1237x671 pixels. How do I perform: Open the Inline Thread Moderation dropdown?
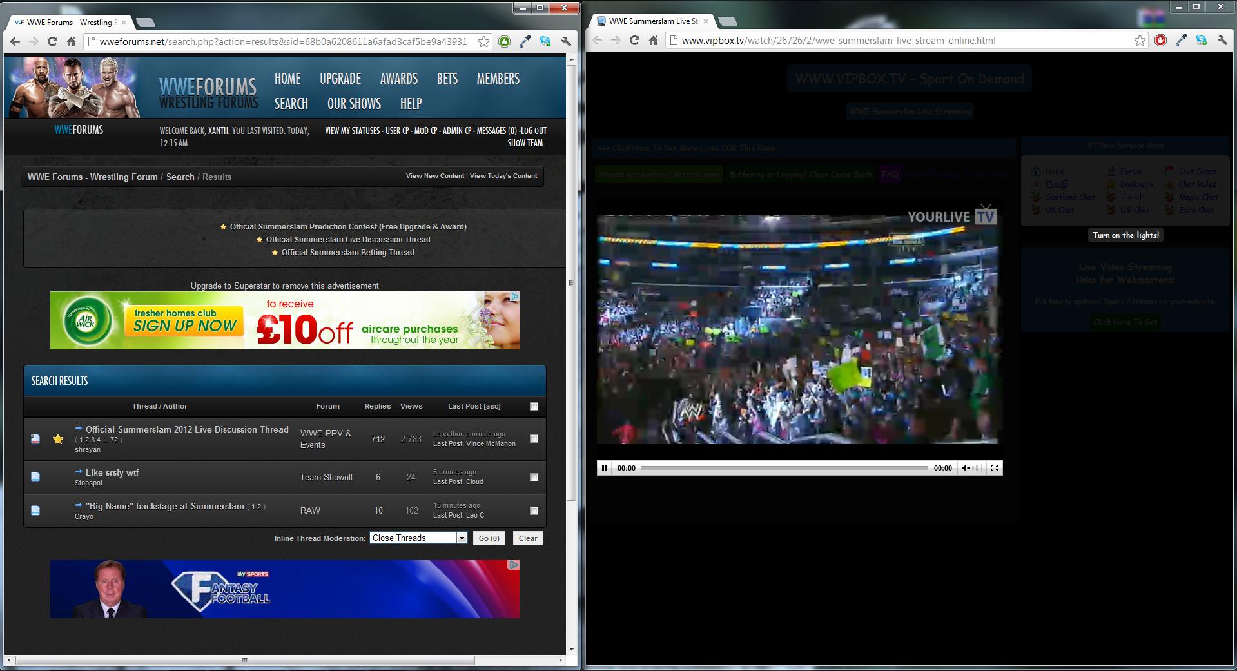[418, 538]
